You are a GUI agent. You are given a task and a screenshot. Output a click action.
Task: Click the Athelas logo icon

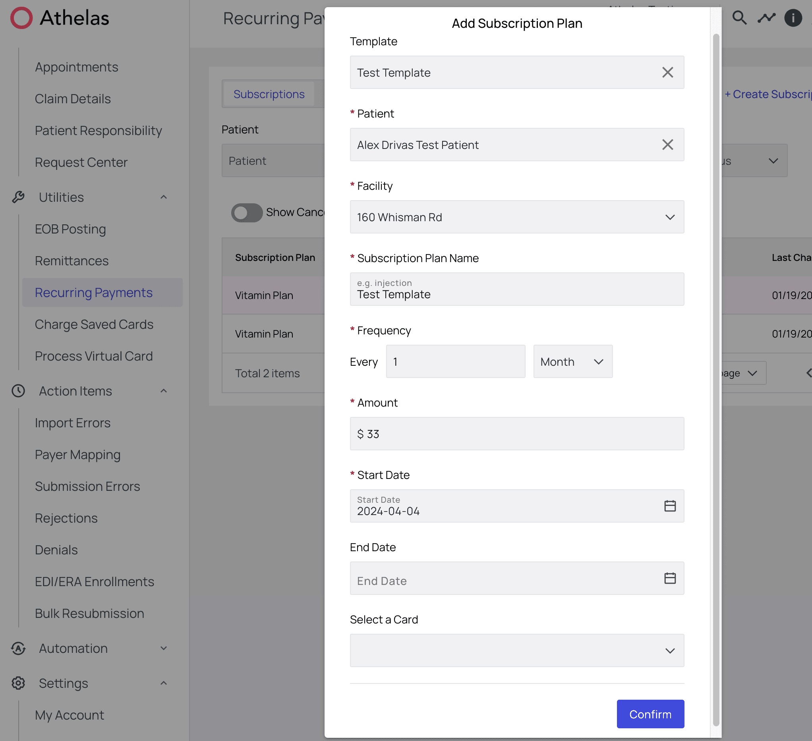click(x=21, y=18)
